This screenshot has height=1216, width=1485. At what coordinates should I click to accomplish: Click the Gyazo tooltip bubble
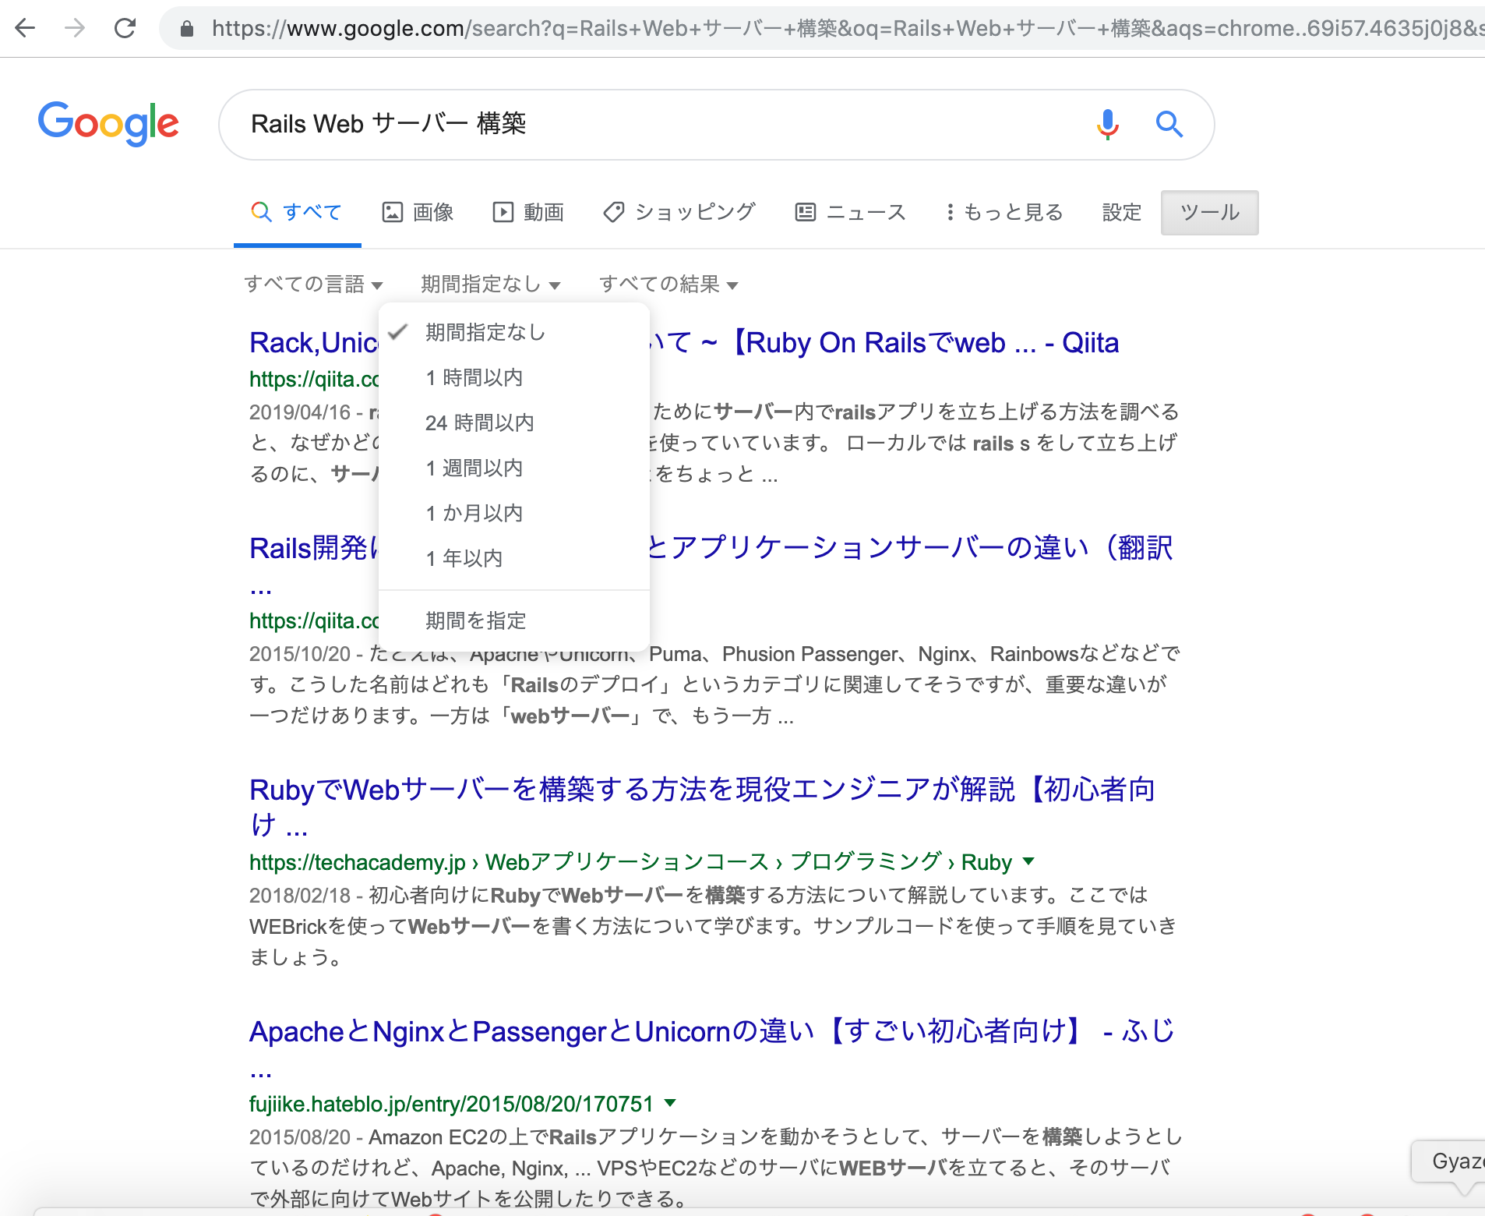click(1449, 1162)
